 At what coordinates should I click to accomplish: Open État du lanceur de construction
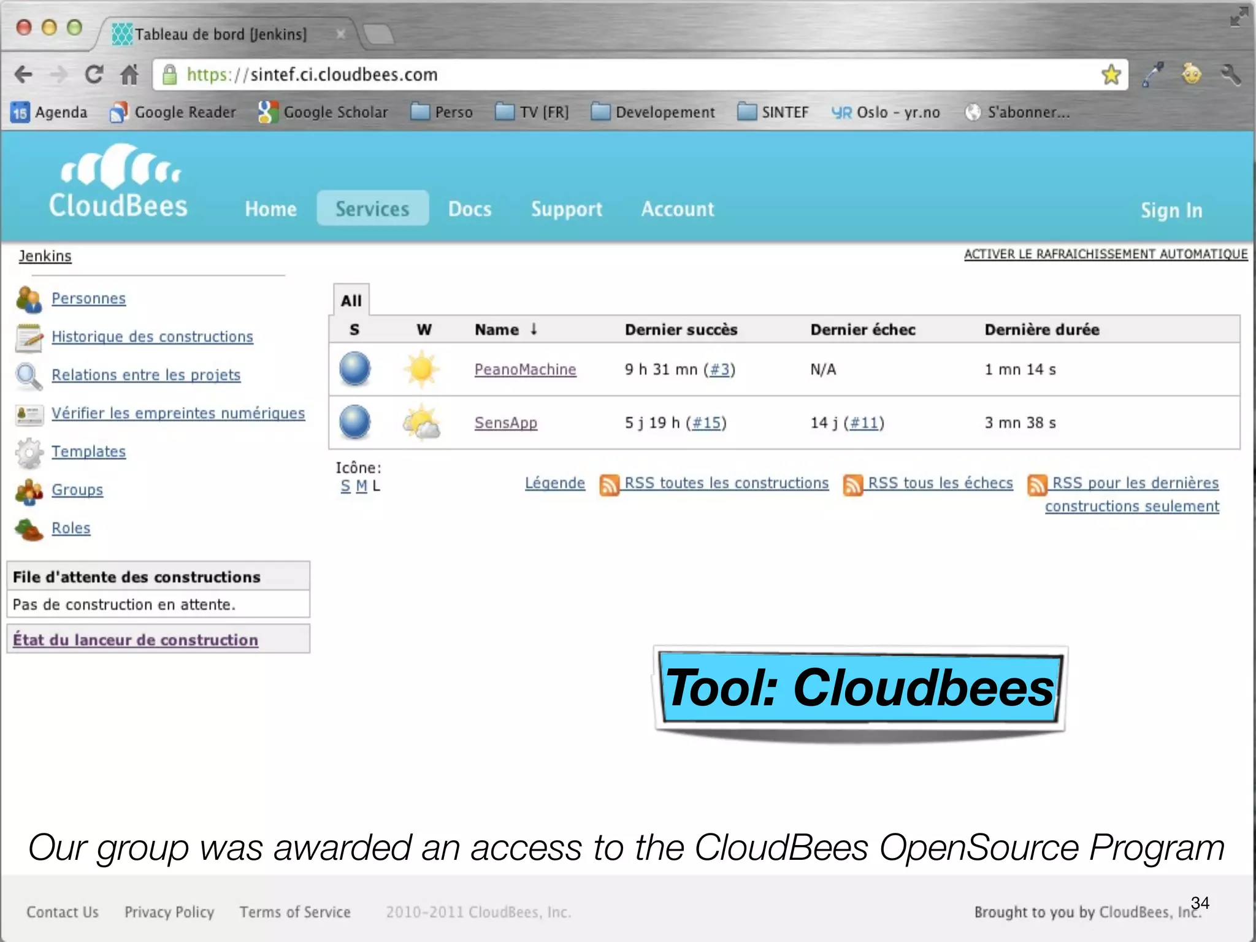click(x=136, y=640)
